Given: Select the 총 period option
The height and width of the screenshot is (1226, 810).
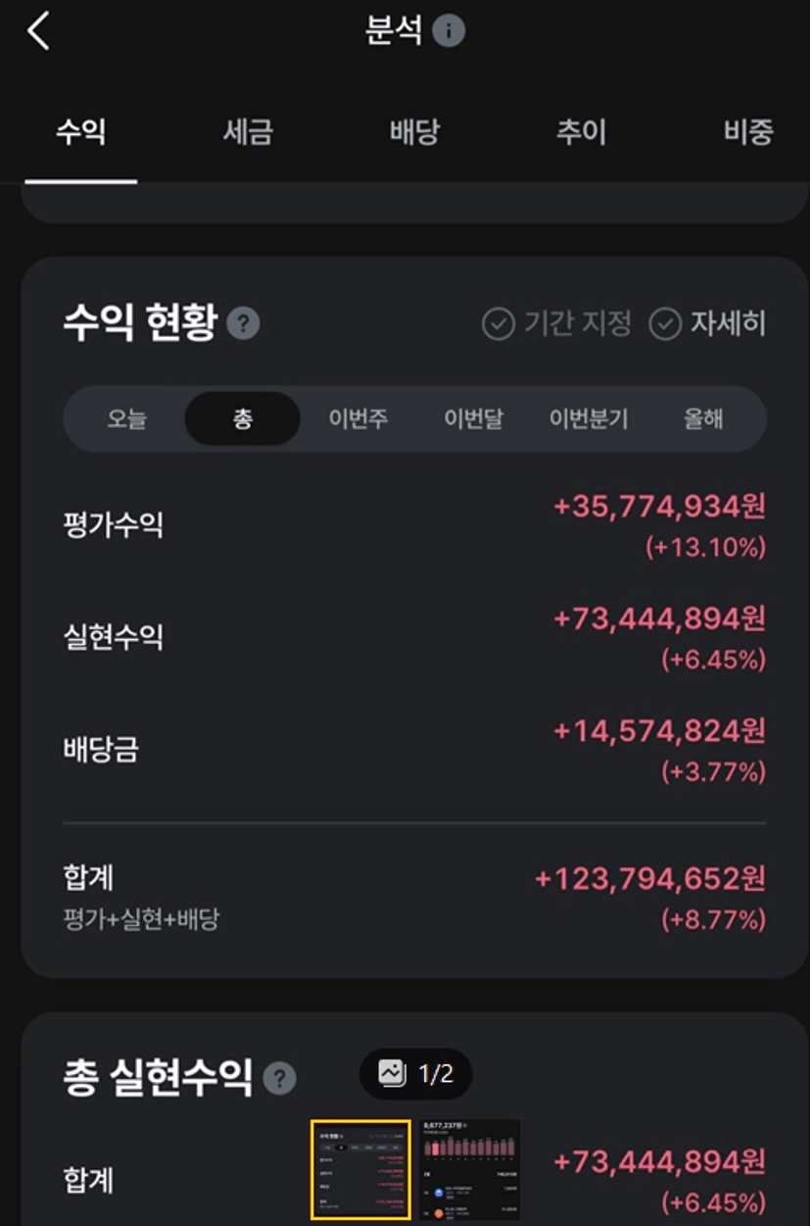Looking at the screenshot, I should pos(242,419).
